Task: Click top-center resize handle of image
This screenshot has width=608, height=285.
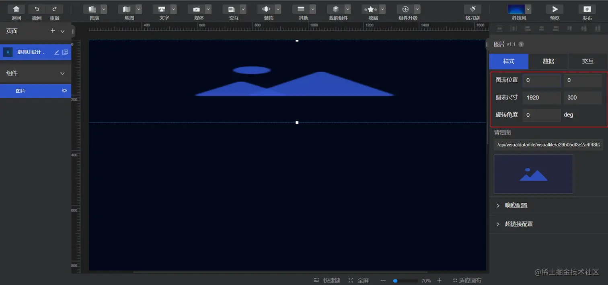Action: [297, 41]
